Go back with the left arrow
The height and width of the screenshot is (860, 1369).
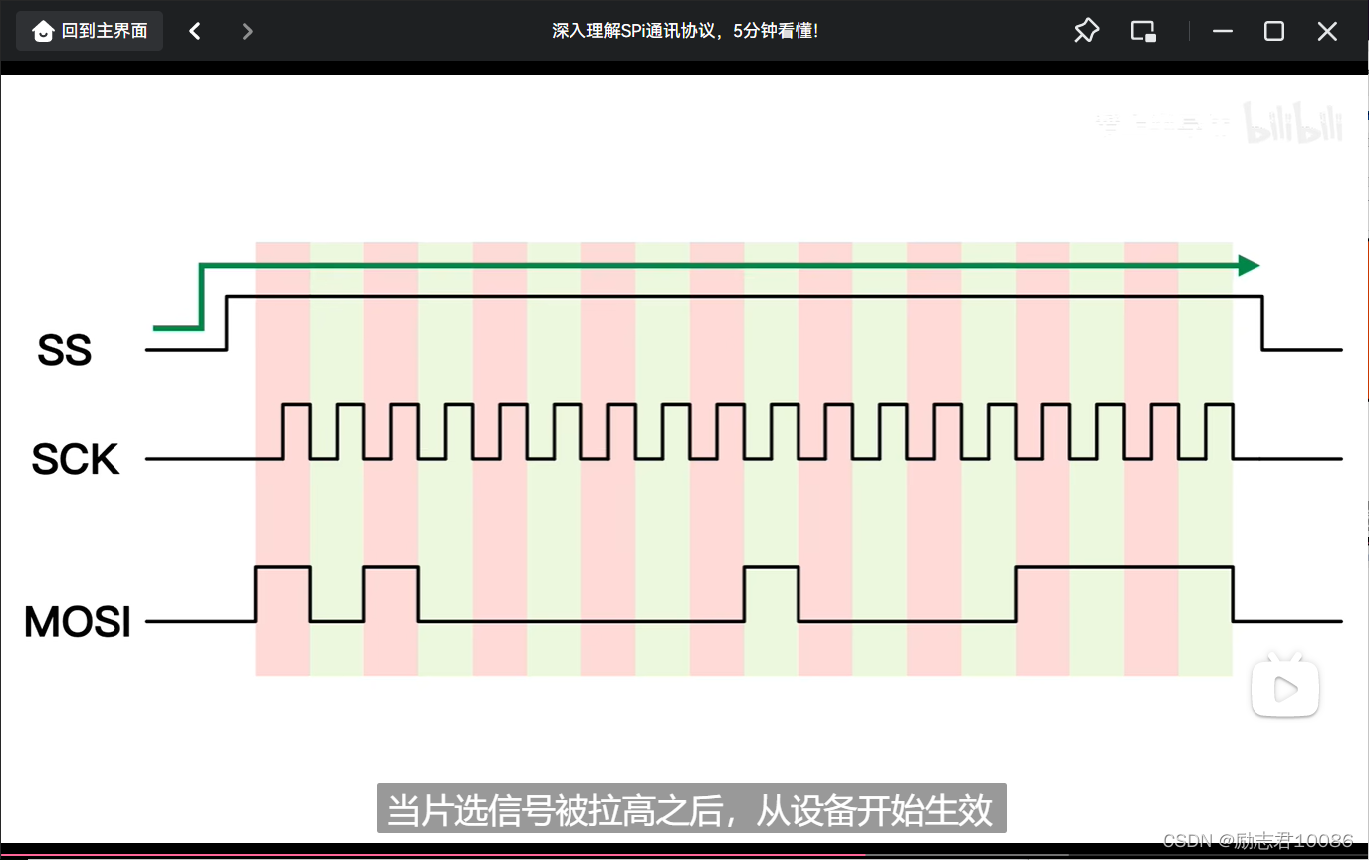195,31
